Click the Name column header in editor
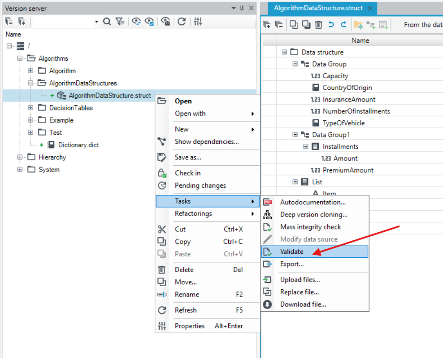 (x=360, y=40)
